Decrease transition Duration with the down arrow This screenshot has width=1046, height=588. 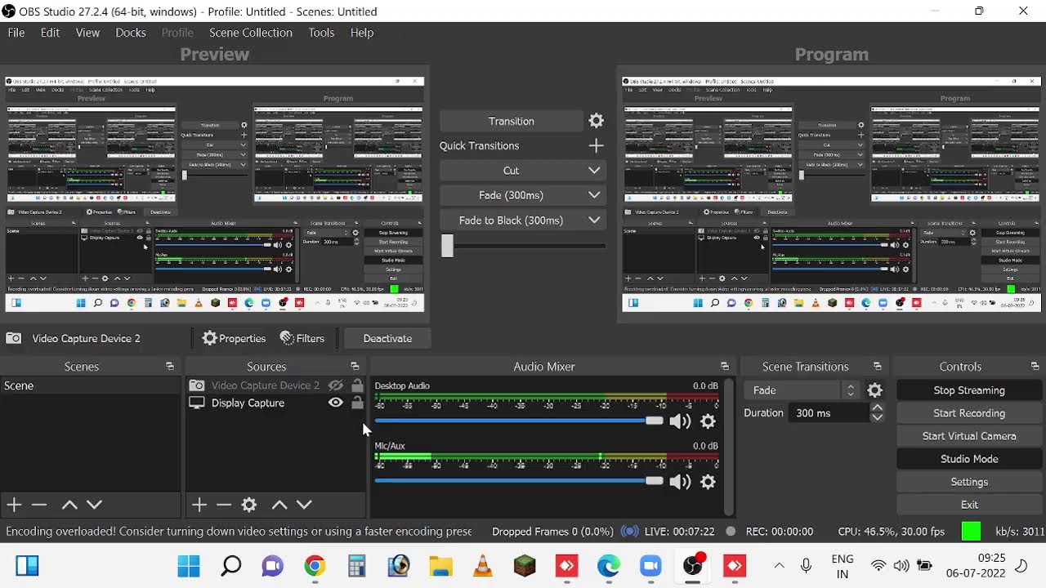[x=877, y=417]
